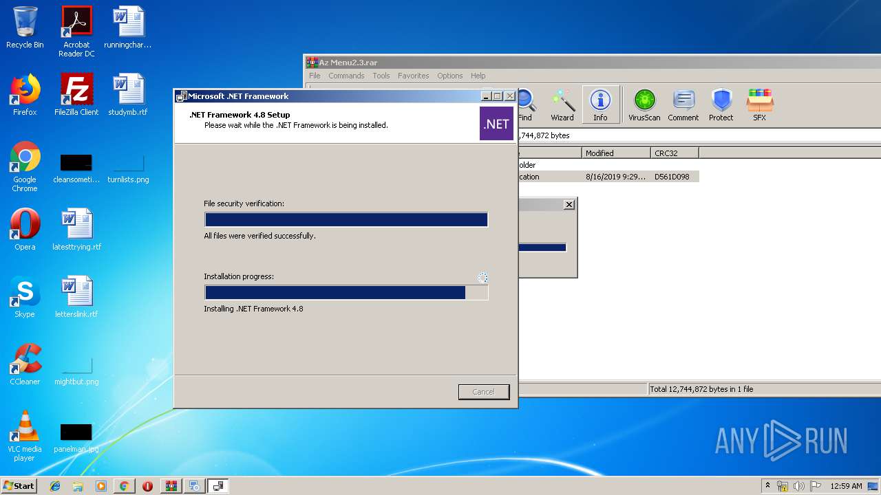This screenshot has height=495, width=881.
Task: Click the Info button in WinRAR toolbar
Action: coord(601,105)
